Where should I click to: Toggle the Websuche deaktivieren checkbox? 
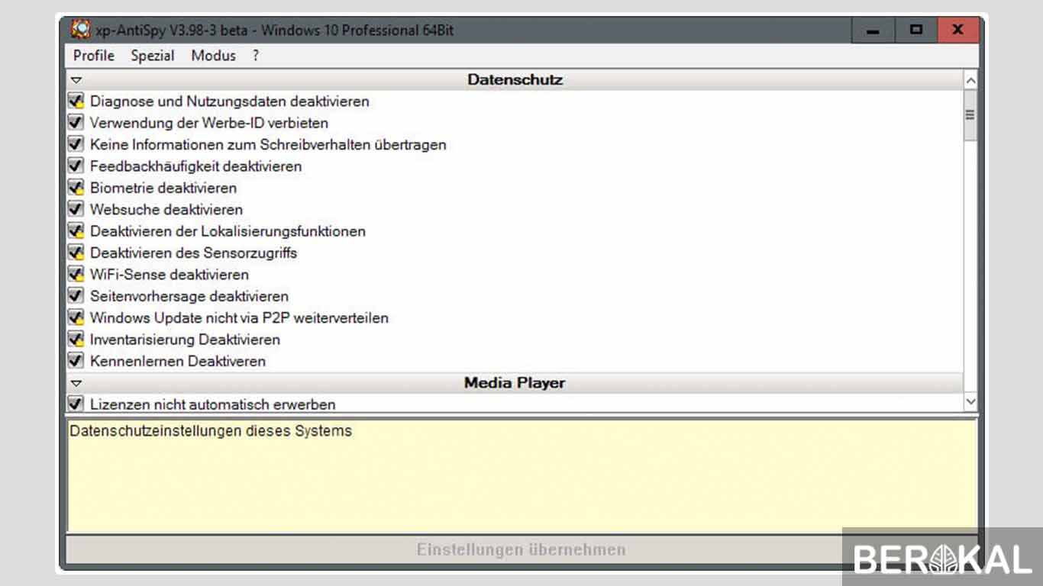point(75,208)
